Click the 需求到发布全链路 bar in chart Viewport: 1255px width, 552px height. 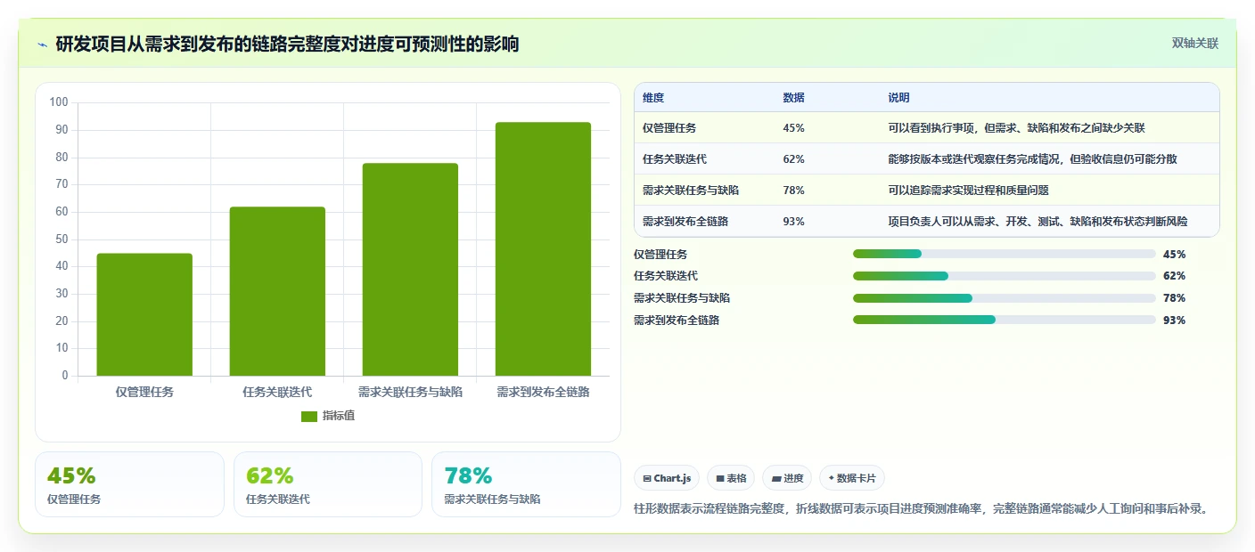click(543, 248)
